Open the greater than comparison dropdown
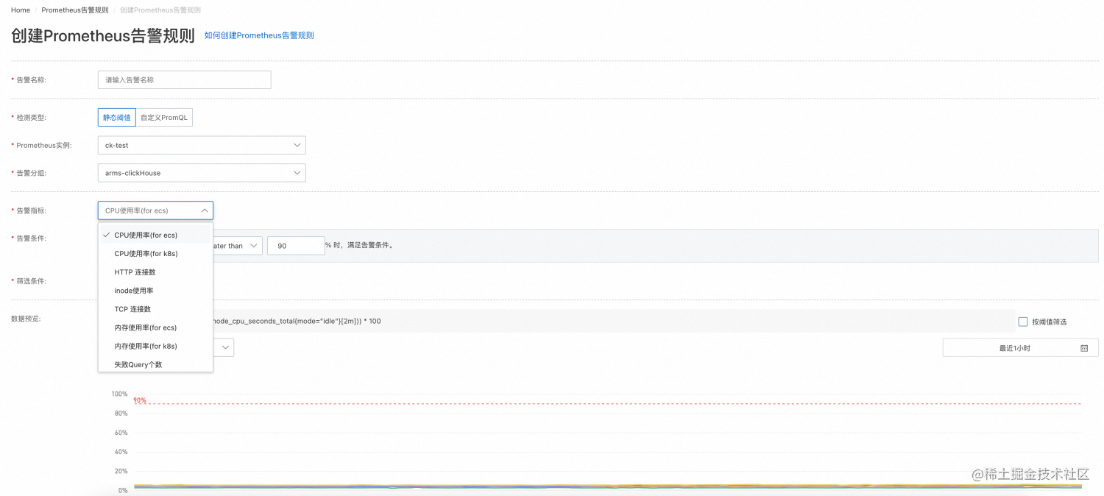1104x496 pixels. [x=237, y=246]
